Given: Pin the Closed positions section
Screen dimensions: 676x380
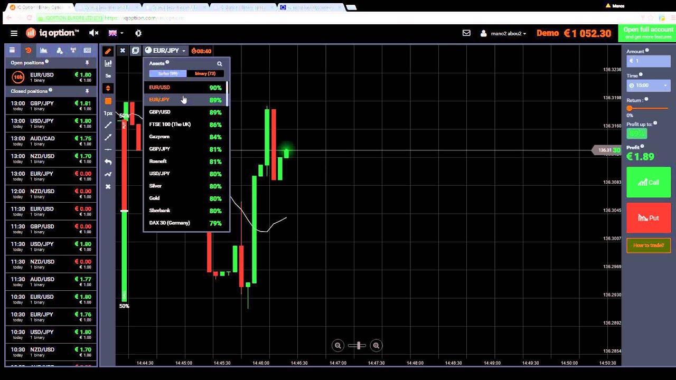Looking at the screenshot, I should tap(87, 91).
